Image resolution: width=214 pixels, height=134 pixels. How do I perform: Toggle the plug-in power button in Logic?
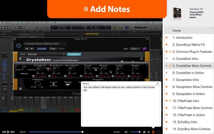(18, 46)
